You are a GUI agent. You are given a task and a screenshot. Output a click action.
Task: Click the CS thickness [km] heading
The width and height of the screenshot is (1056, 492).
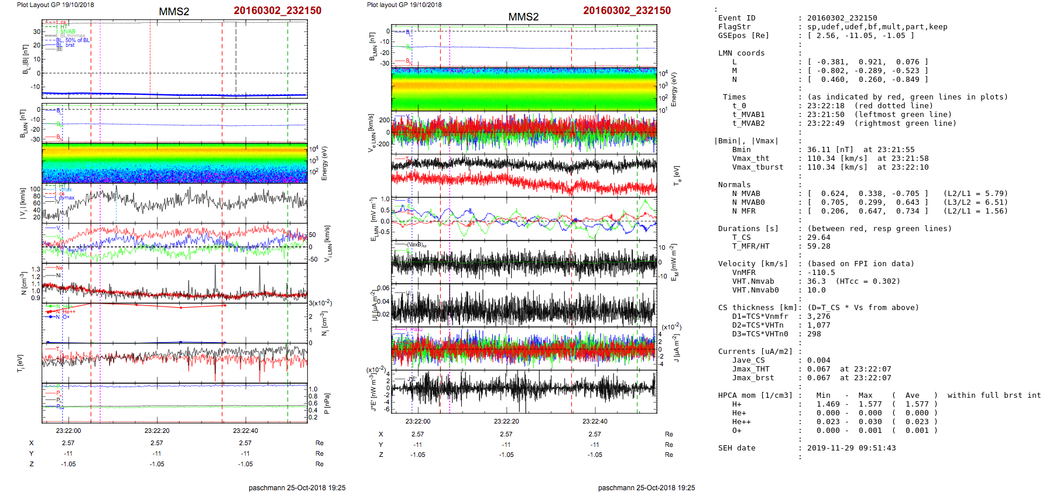tap(757, 308)
